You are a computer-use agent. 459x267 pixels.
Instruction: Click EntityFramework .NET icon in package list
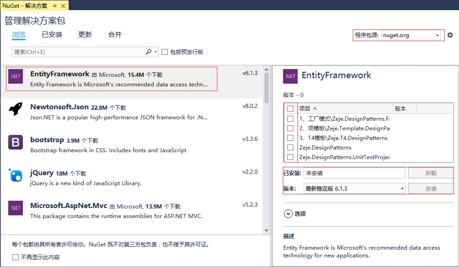(x=16, y=76)
